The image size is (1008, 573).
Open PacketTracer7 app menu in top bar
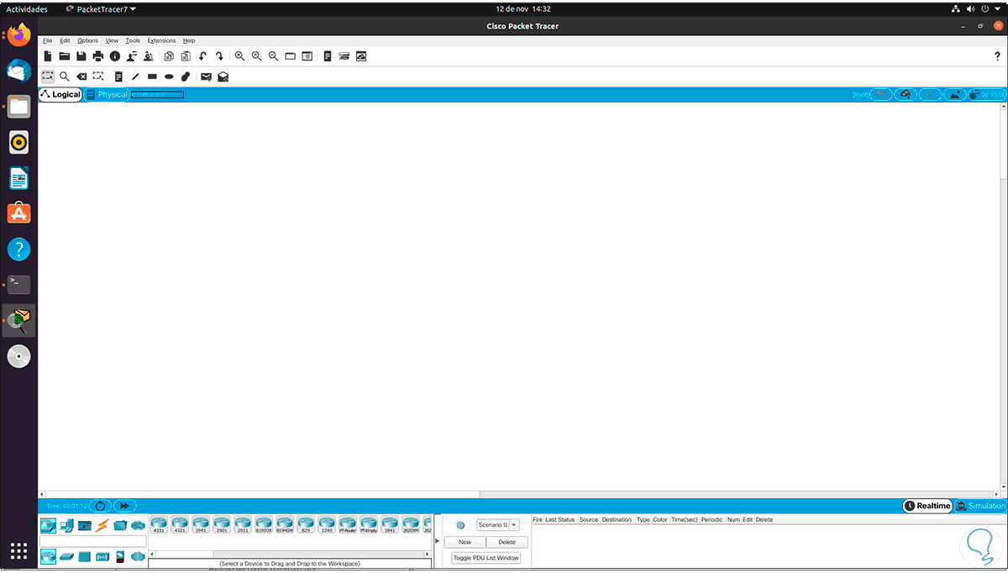point(101,8)
